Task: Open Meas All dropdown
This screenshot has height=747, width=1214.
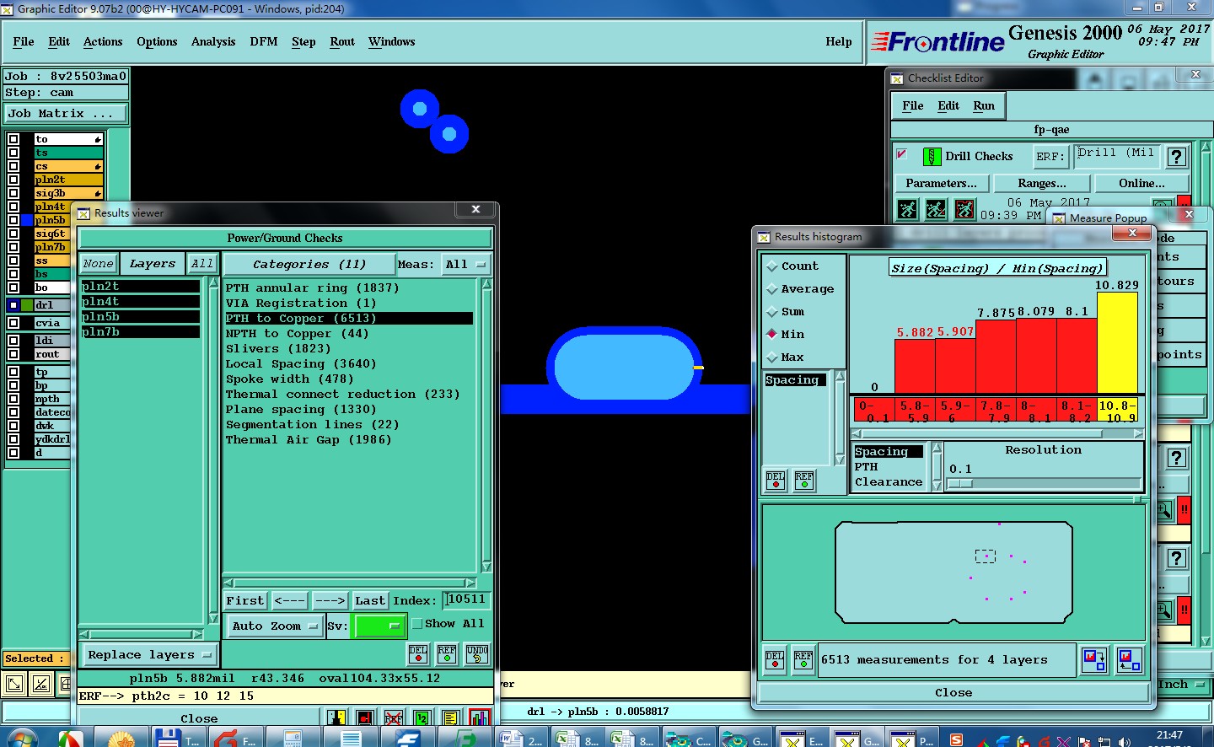Action: click(466, 264)
